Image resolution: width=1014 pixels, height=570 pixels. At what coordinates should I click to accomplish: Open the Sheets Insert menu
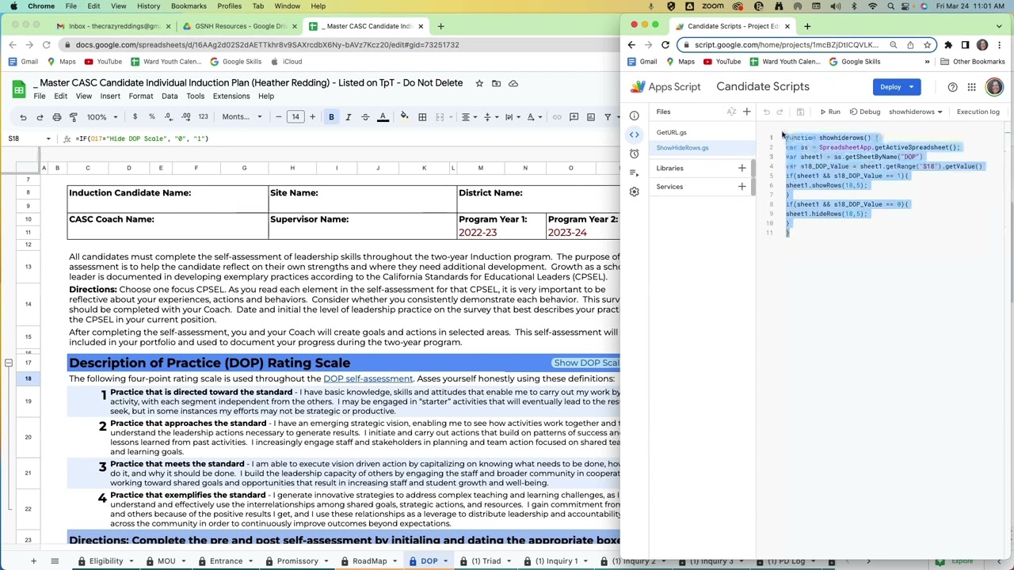click(x=110, y=96)
